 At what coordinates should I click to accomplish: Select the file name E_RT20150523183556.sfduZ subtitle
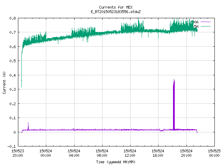(116, 12)
